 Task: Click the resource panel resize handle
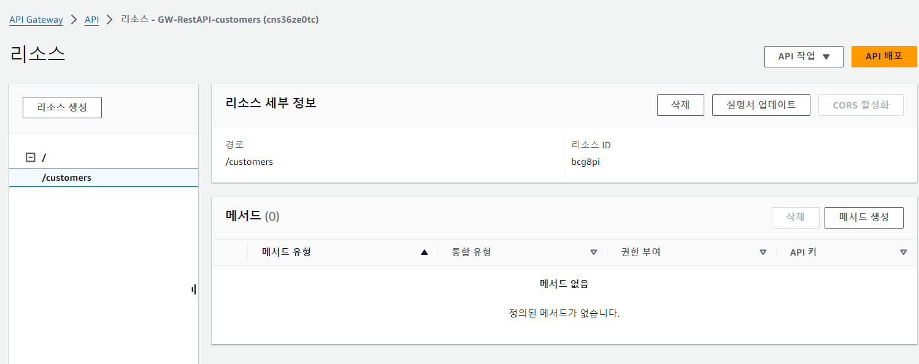[194, 289]
